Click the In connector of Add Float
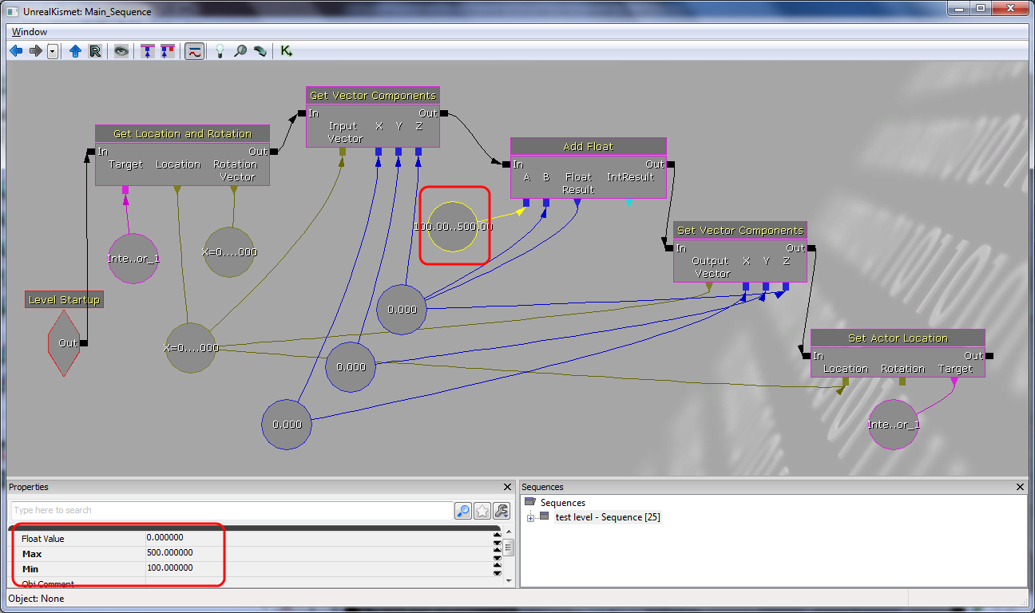 pos(506,164)
